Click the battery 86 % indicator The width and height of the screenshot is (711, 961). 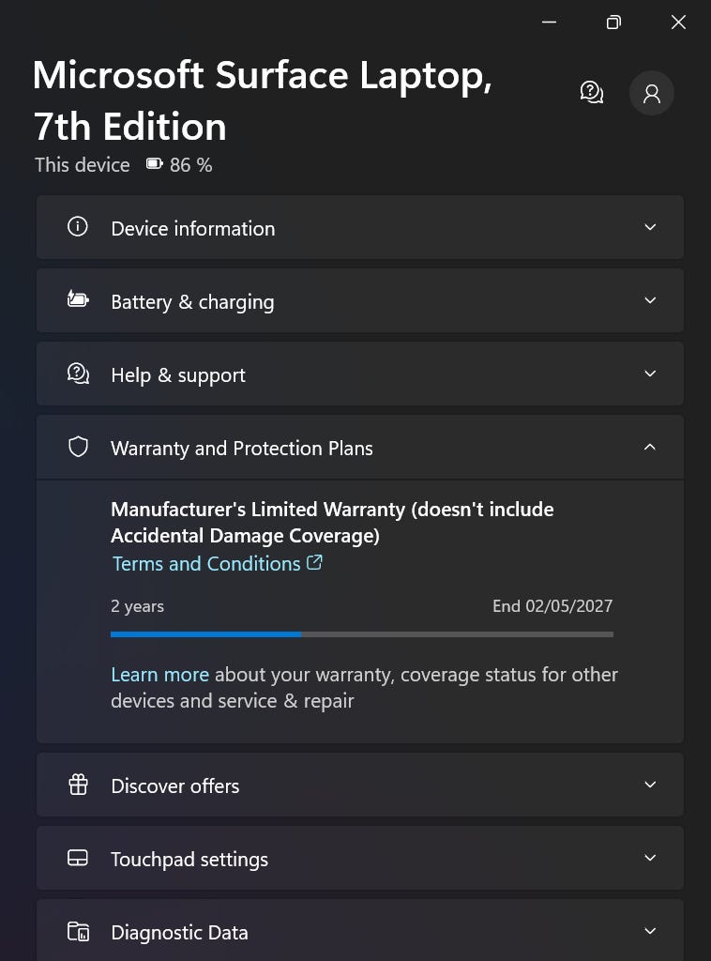pyautogui.click(x=180, y=165)
